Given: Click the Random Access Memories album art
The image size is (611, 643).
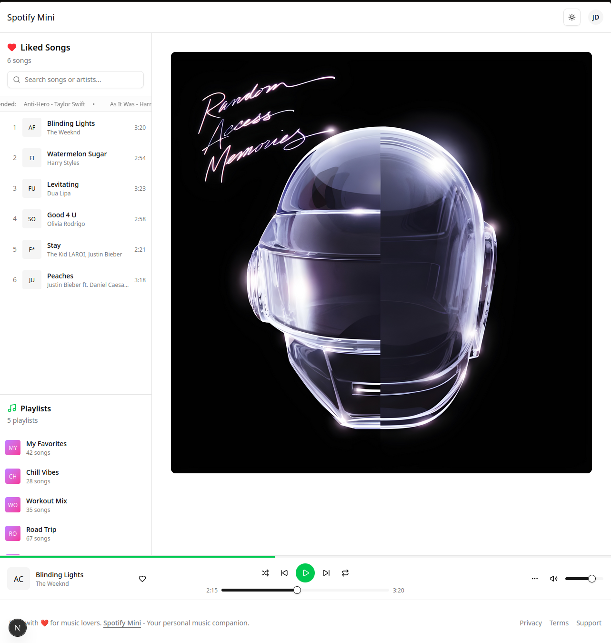Looking at the screenshot, I should pos(381,263).
